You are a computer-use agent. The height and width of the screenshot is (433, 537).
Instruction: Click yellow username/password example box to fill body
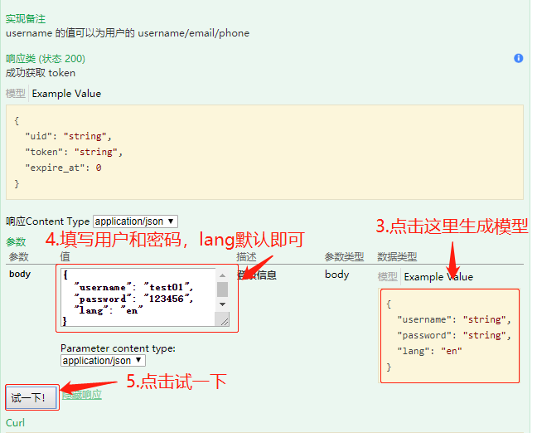coord(449,335)
